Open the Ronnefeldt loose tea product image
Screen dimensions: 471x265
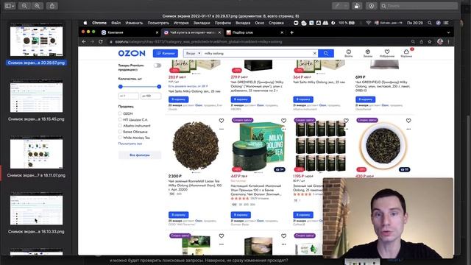196,146
